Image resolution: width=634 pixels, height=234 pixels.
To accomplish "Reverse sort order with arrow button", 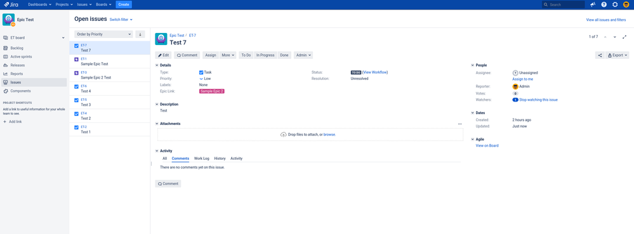I will (x=140, y=34).
